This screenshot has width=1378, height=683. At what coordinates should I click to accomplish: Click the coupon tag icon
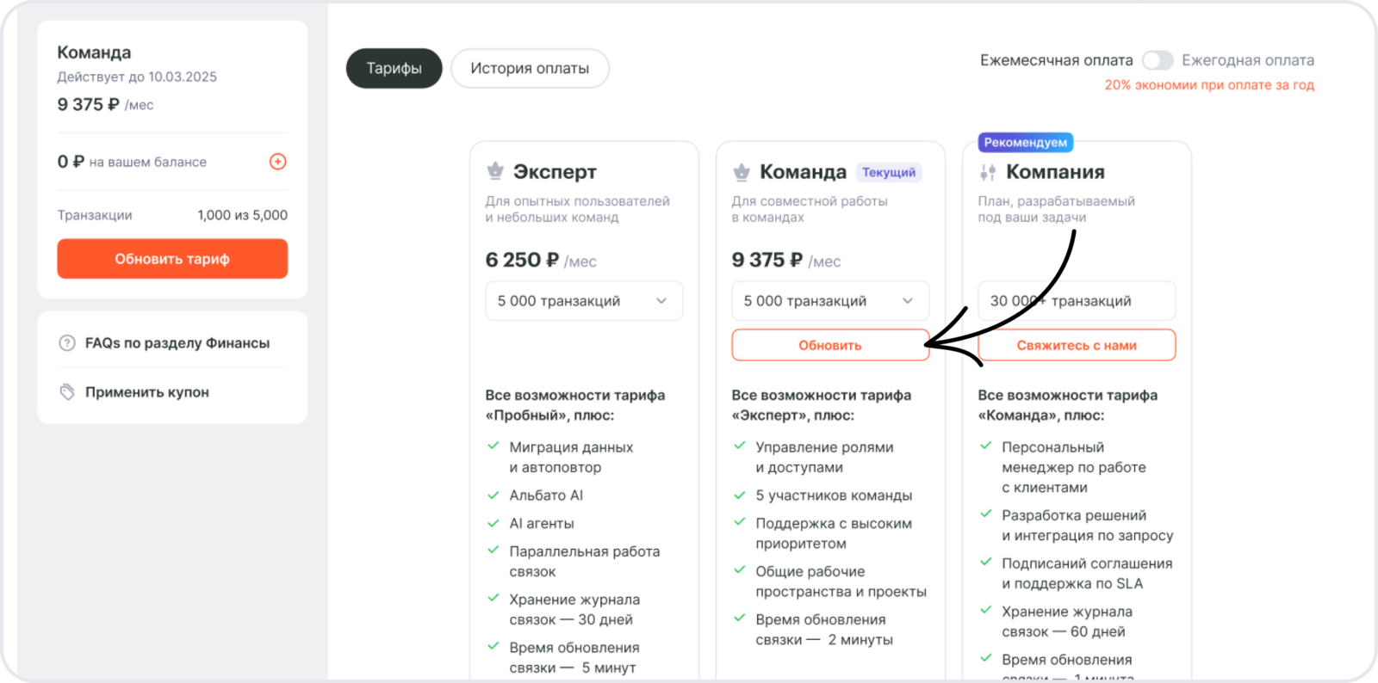(x=67, y=392)
